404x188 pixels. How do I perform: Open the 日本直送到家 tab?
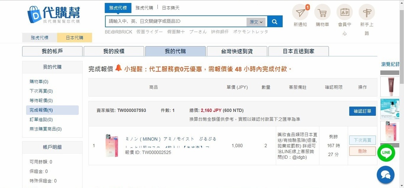point(299,51)
